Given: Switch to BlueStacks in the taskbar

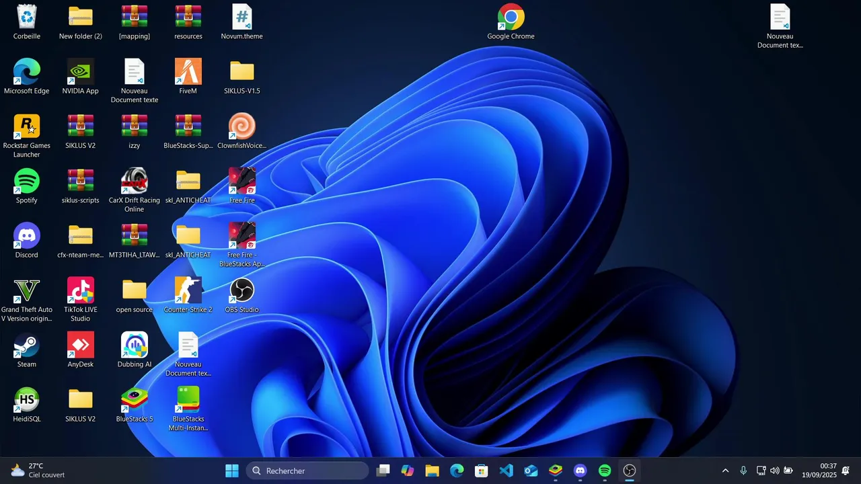Looking at the screenshot, I should tap(556, 471).
